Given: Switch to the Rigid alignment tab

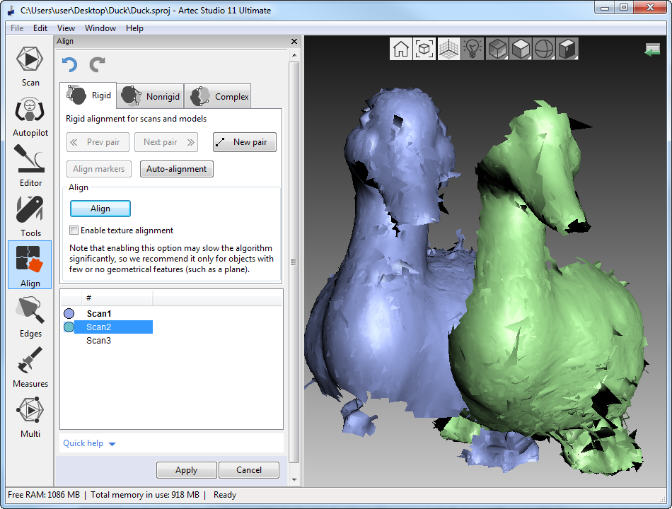Looking at the screenshot, I should (x=88, y=95).
